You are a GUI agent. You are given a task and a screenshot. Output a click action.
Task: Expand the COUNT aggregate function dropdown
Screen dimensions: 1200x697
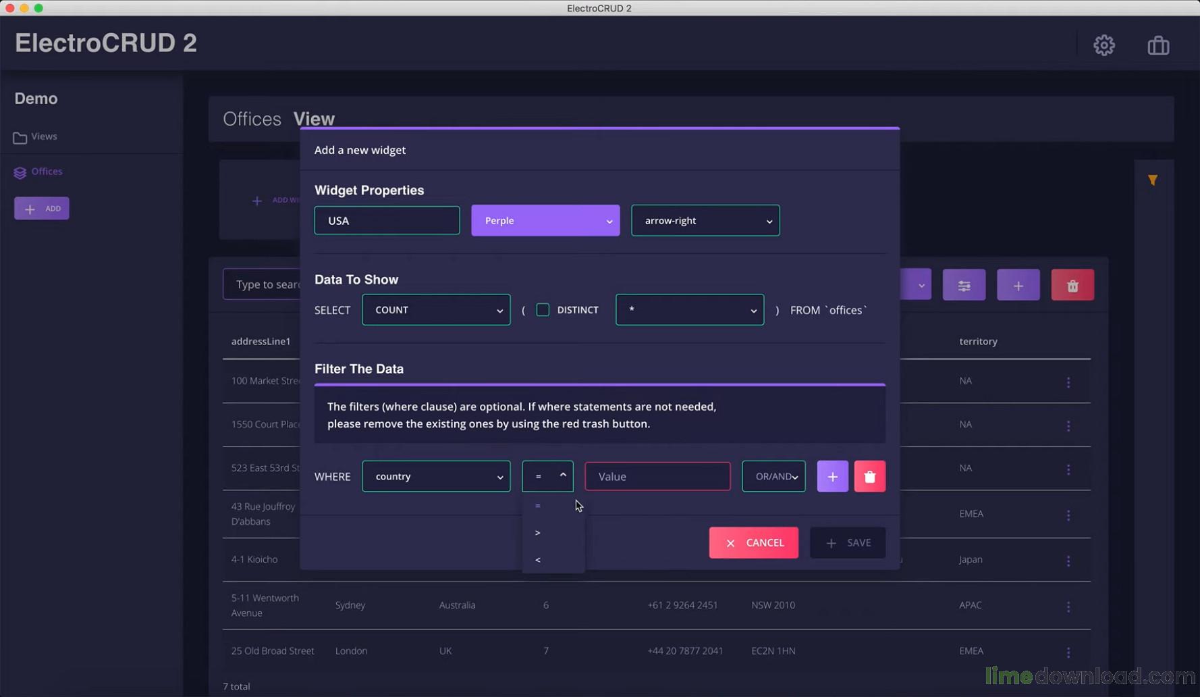click(436, 310)
